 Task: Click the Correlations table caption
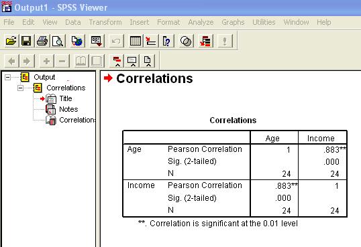click(x=233, y=120)
